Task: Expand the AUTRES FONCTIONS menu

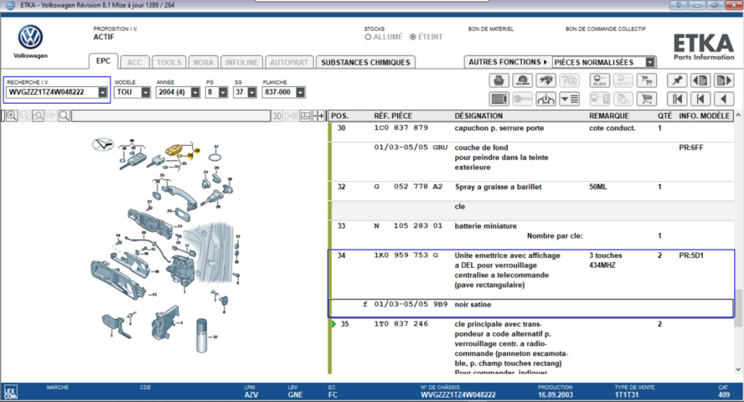Action: point(508,62)
